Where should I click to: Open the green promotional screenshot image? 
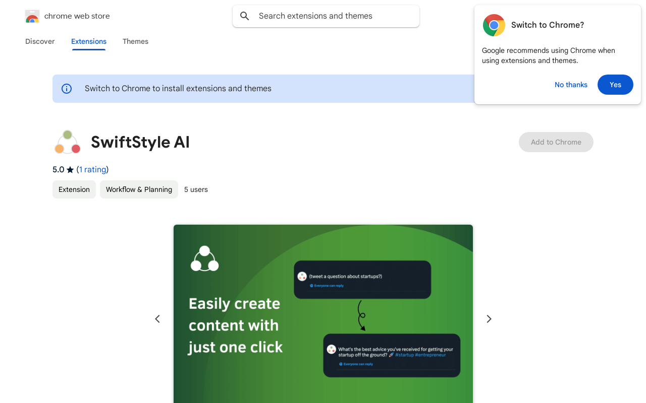[323, 313]
